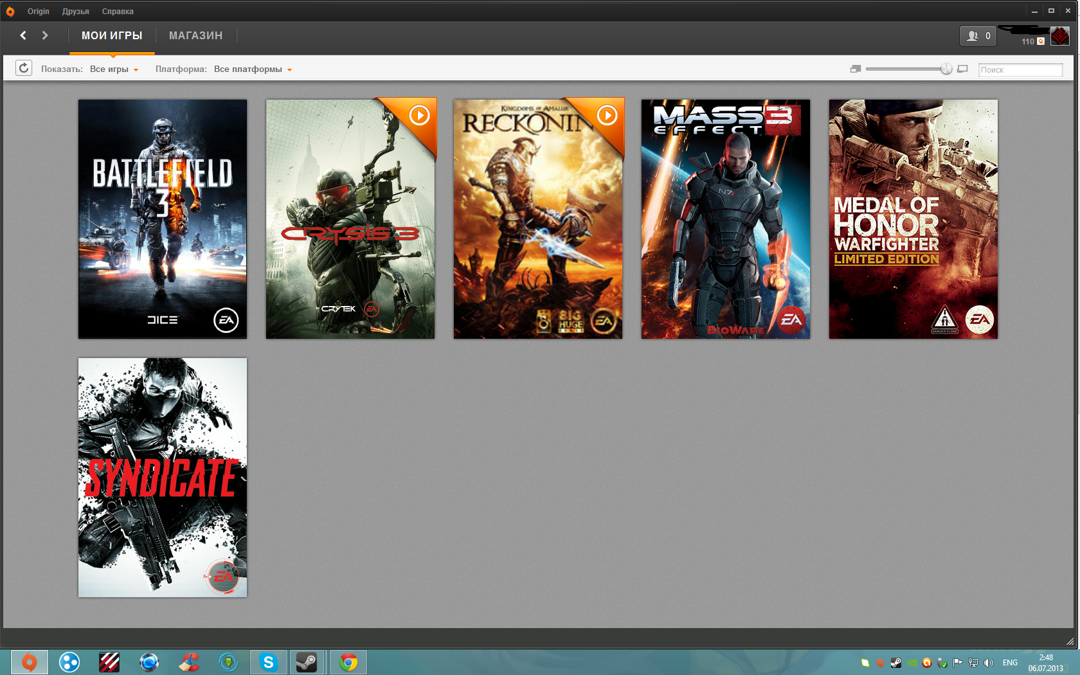Open the system clock showing 2:48

click(x=1046, y=663)
